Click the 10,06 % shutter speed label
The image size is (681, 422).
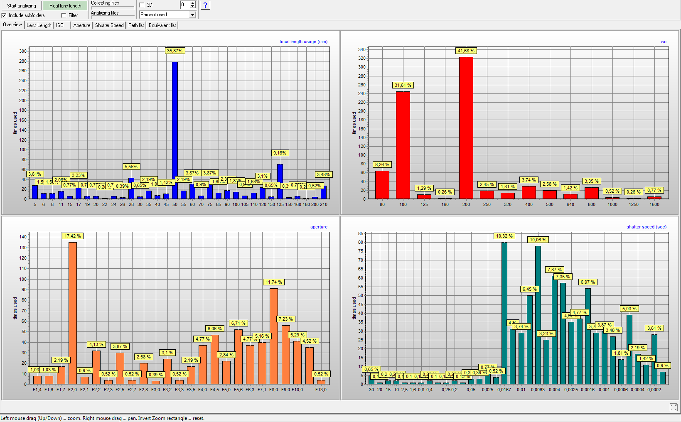coord(538,240)
